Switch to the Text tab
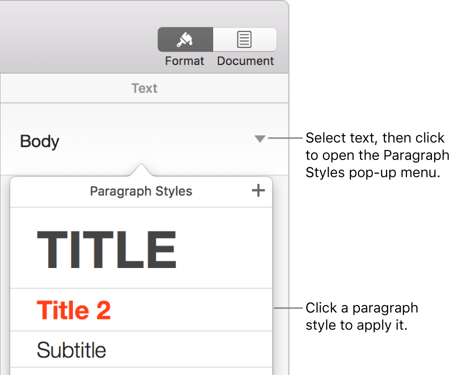455x375 pixels. [x=144, y=88]
